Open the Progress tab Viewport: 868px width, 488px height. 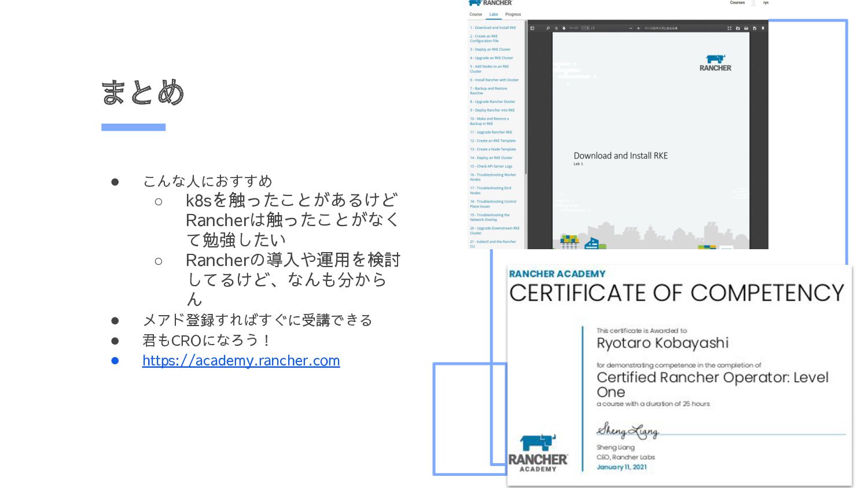click(513, 14)
